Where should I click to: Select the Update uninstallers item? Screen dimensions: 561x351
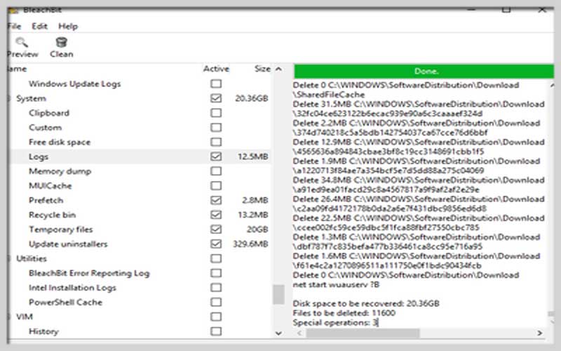pos(68,244)
